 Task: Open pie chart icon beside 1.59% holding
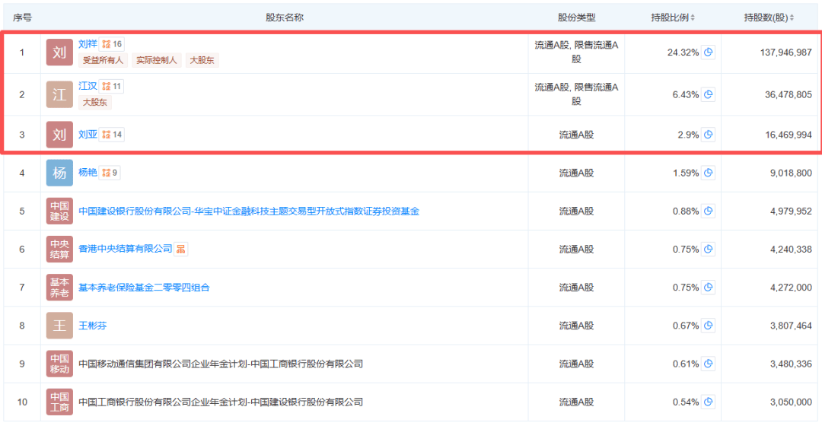(709, 173)
